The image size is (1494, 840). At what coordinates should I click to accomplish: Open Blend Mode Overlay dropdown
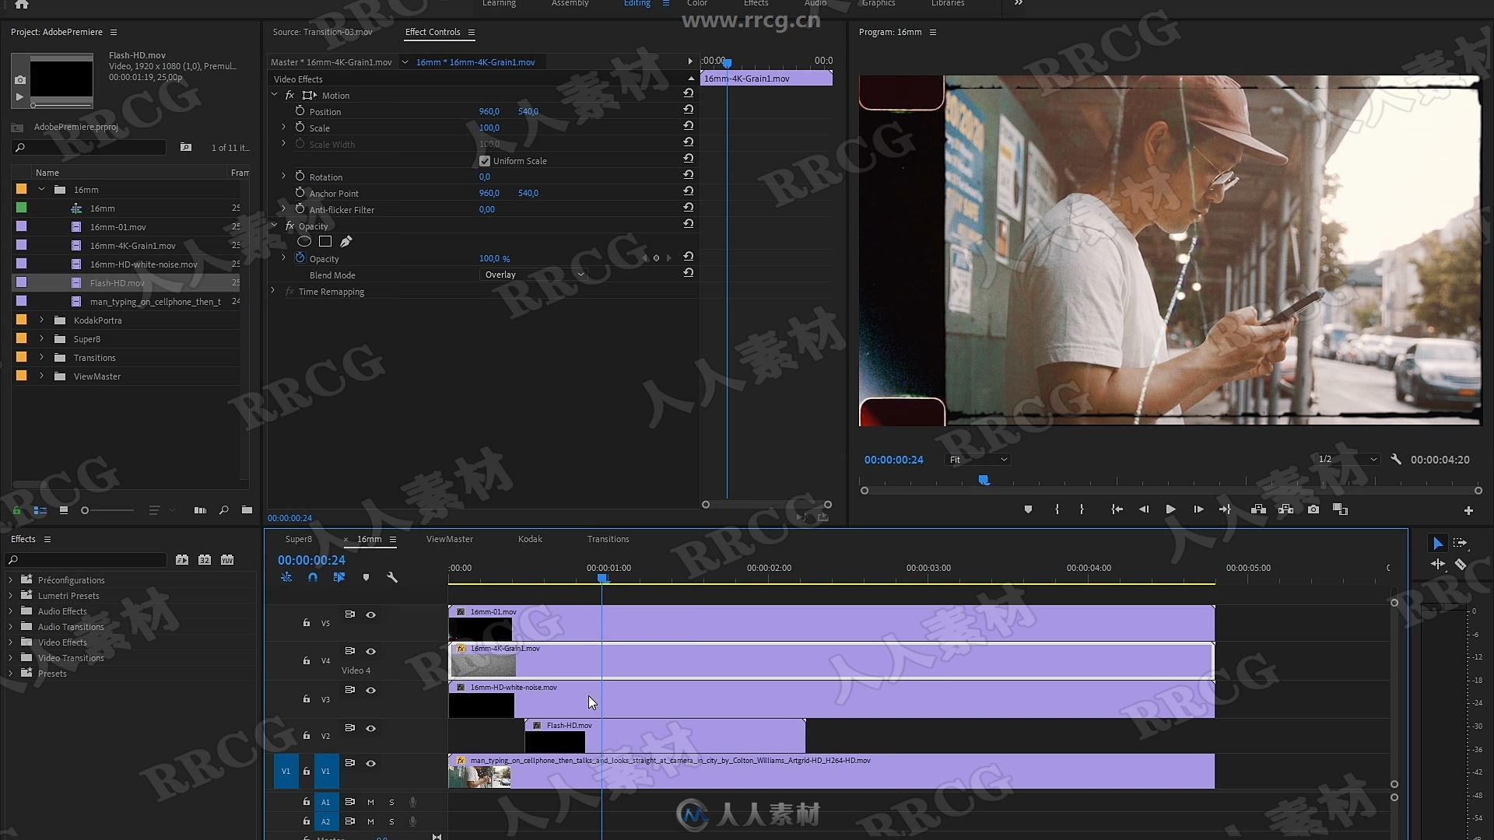coord(532,275)
